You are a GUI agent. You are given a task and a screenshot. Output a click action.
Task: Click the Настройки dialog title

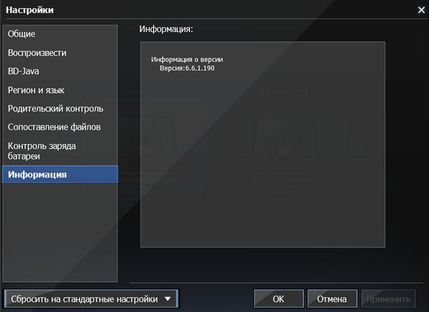pyautogui.click(x=29, y=10)
